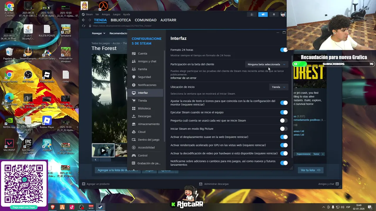Reload the Steam store page
The height and width of the screenshot is (211, 376).
(x=84, y=26)
